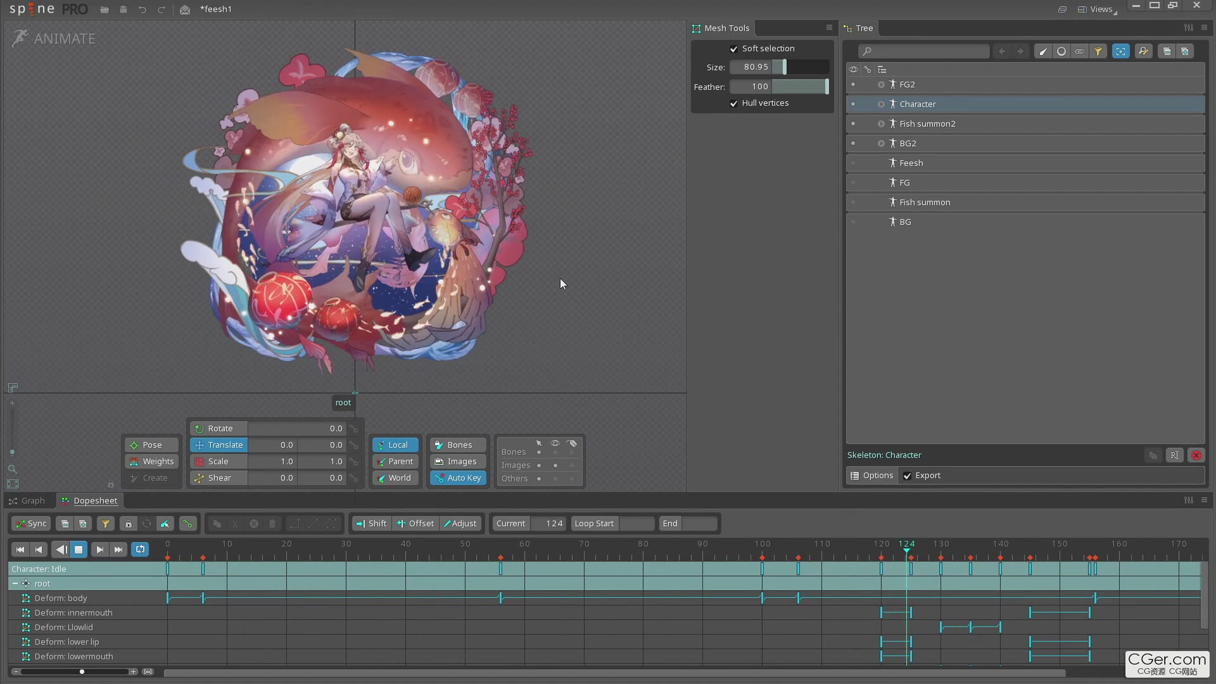Click the redo arrow icon
Image resolution: width=1216 pixels, height=684 pixels.
pyautogui.click(x=161, y=9)
